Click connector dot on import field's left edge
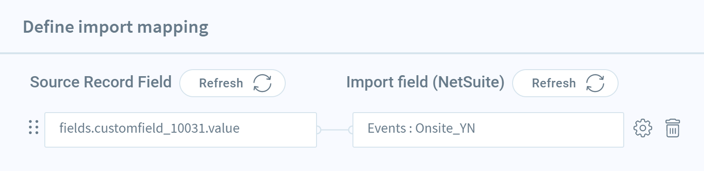This screenshot has width=704, height=171. [352, 130]
